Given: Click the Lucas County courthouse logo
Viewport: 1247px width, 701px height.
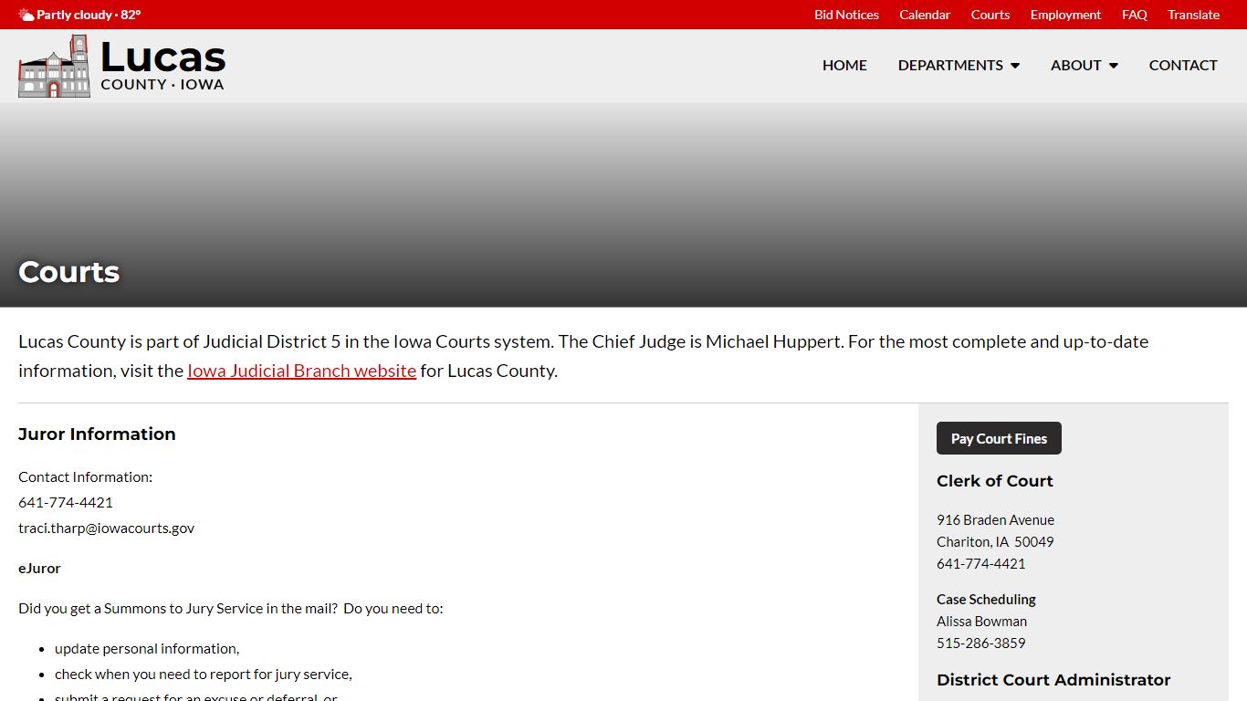Looking at the screenshot, I should click(x=54, y=66).
